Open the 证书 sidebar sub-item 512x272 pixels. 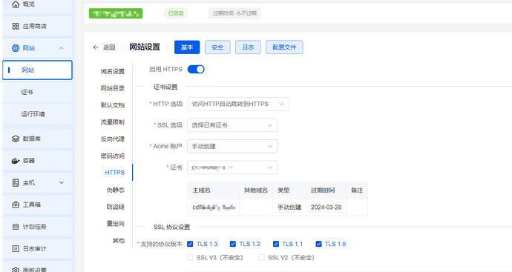click(37, 92)
